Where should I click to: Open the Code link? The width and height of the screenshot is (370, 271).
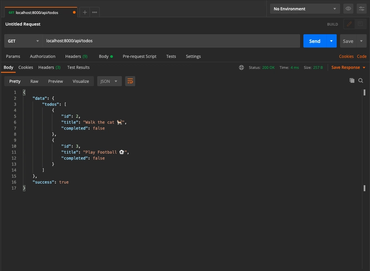click(x=362, y=56)
